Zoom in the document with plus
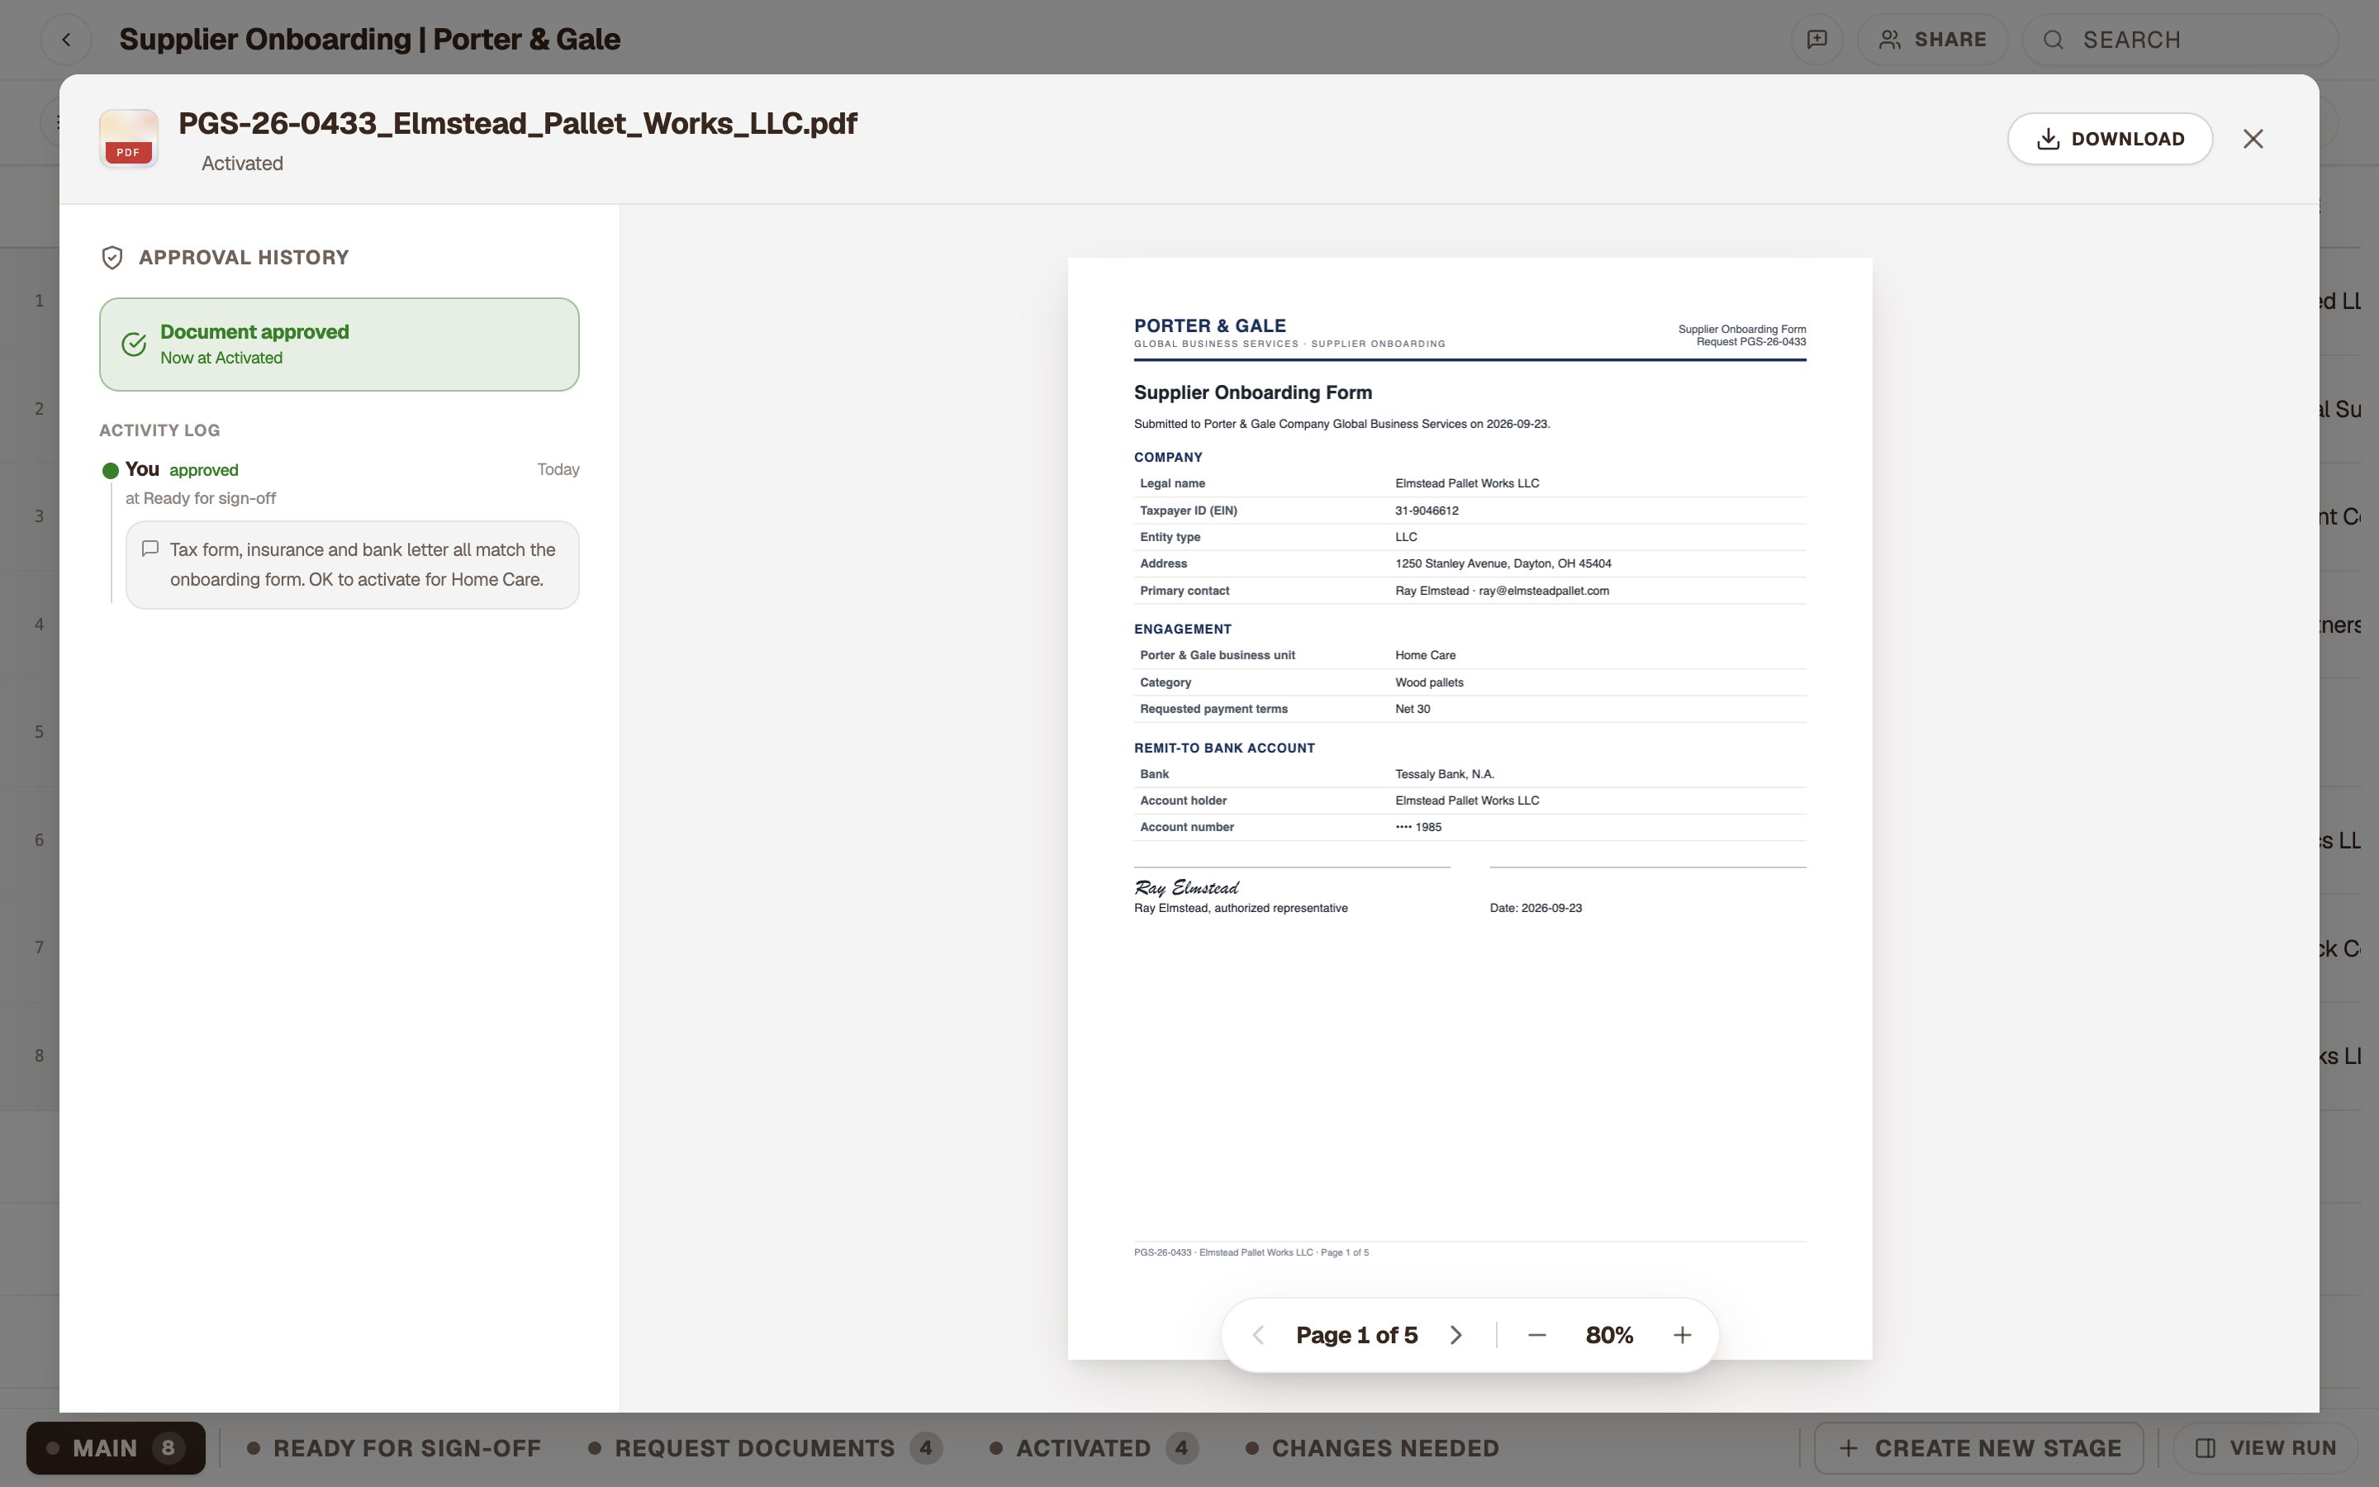 [1682, 1334]
